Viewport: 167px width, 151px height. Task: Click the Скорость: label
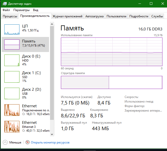(131, 97)
